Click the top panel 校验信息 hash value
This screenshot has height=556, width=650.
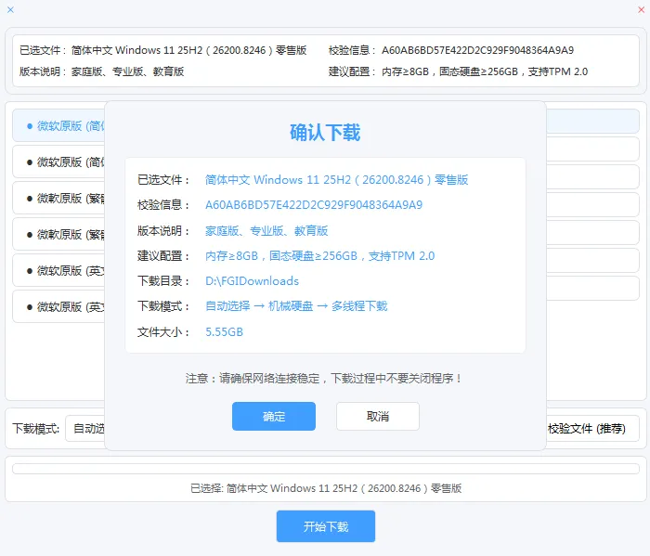click(477, 50)
